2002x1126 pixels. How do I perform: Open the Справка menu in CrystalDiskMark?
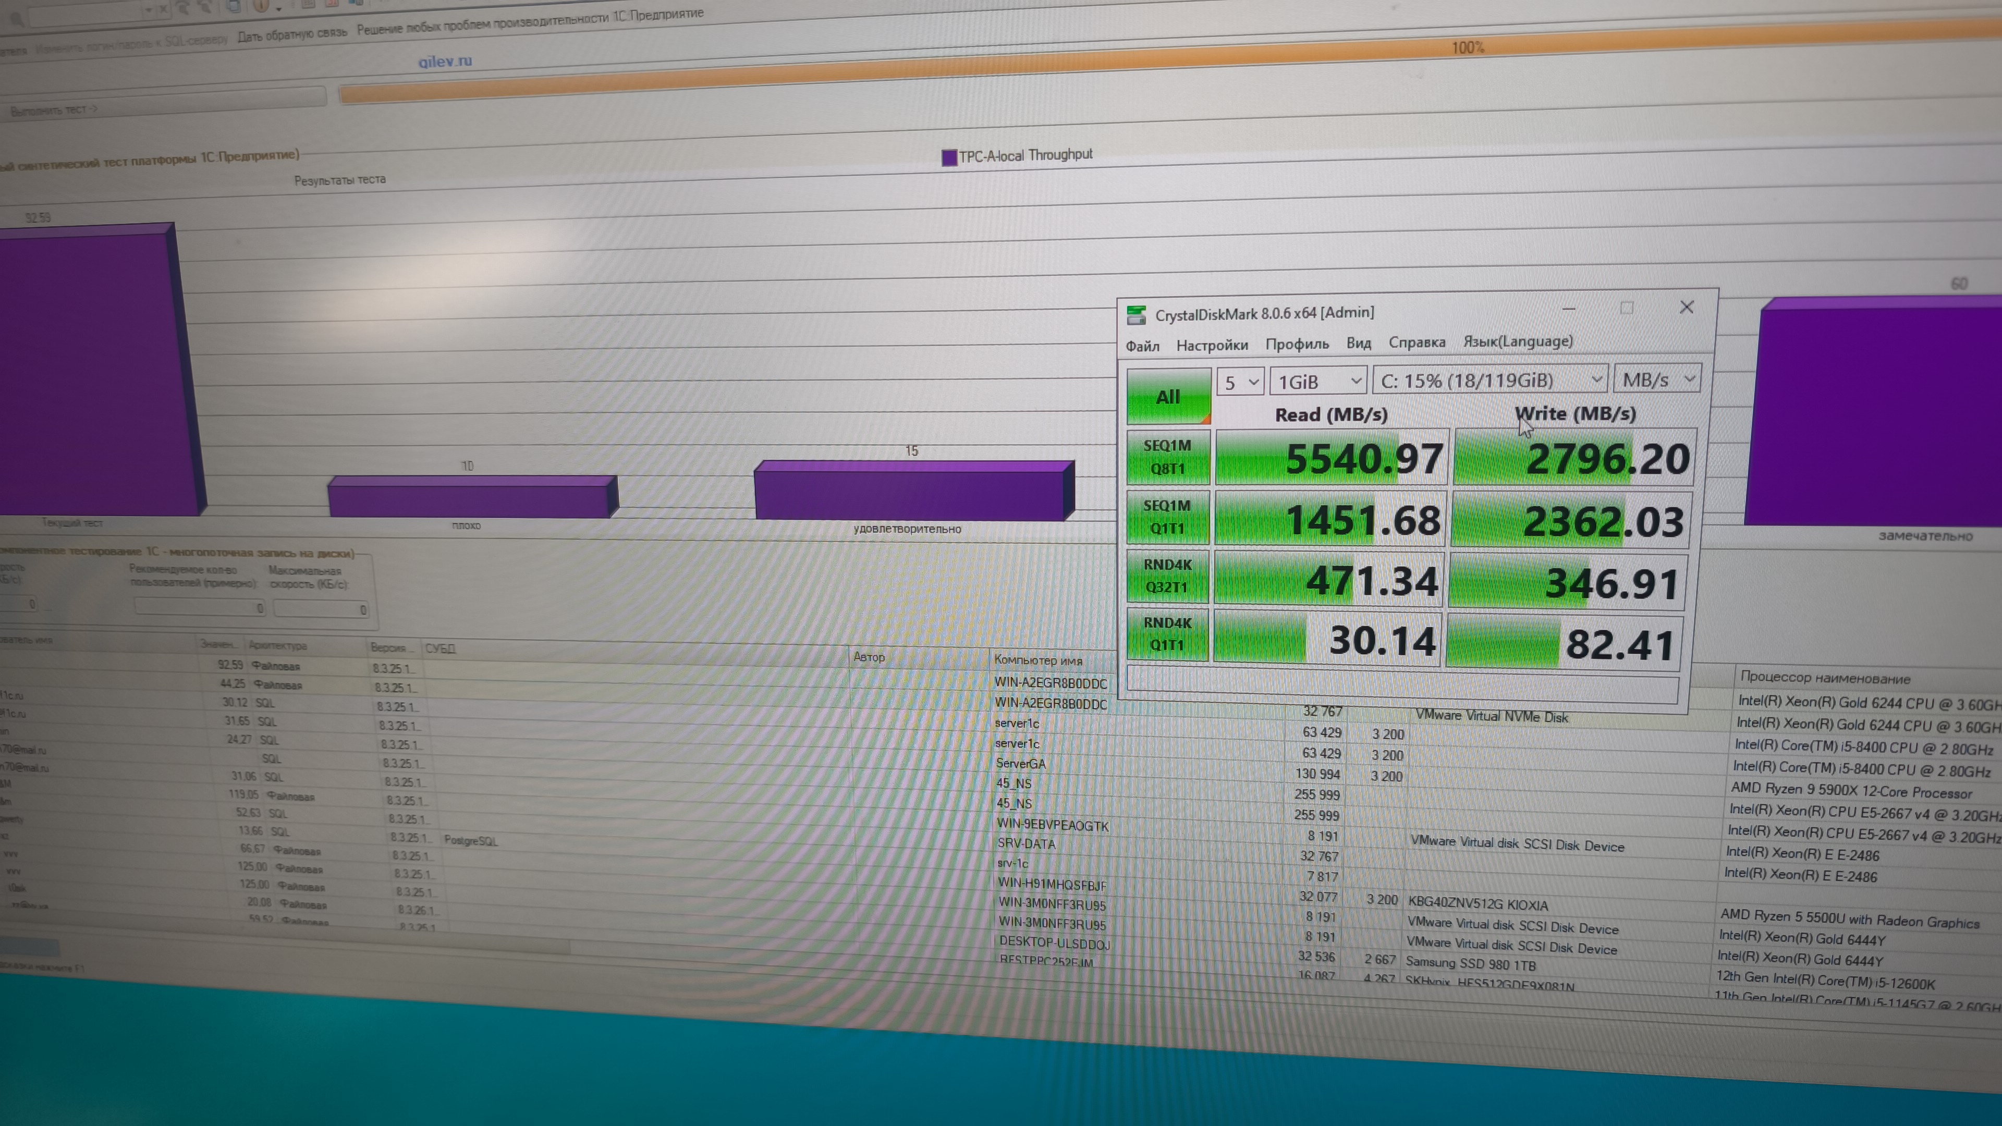click(1417, 342)
